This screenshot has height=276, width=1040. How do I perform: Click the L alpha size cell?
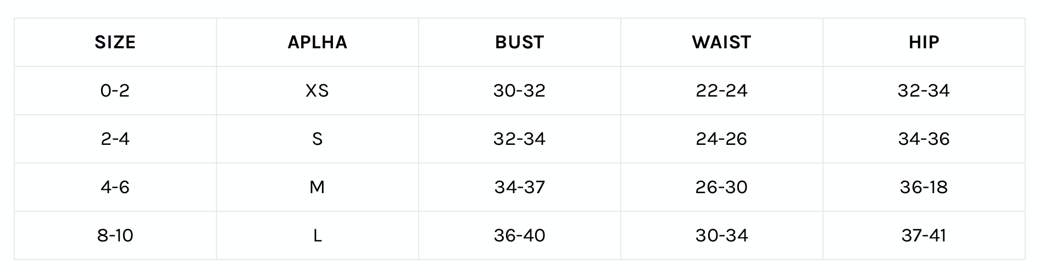pyautogui.click(x=317, y=235)
